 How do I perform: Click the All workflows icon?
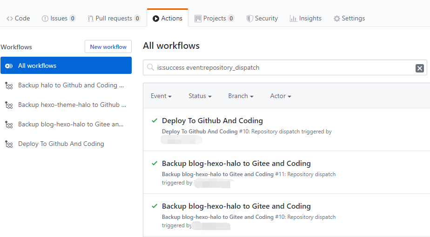tap(9, 66)
